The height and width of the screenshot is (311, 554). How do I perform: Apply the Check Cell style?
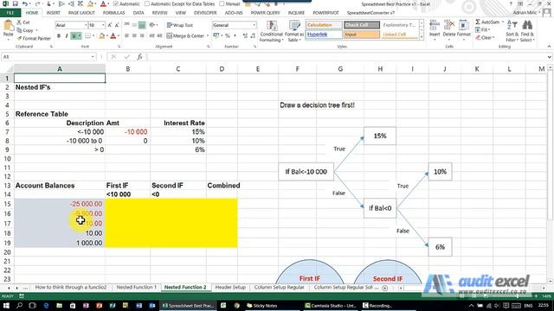[x=362, y=25]
